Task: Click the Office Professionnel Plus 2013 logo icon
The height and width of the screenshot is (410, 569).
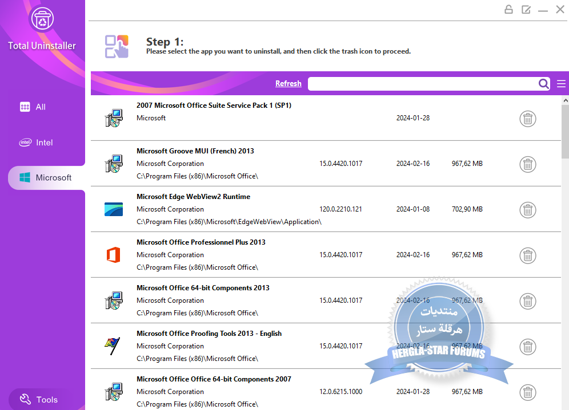Action: [113, 255]
